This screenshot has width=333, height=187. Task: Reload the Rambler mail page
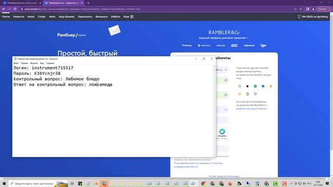[x=15, y=9]
